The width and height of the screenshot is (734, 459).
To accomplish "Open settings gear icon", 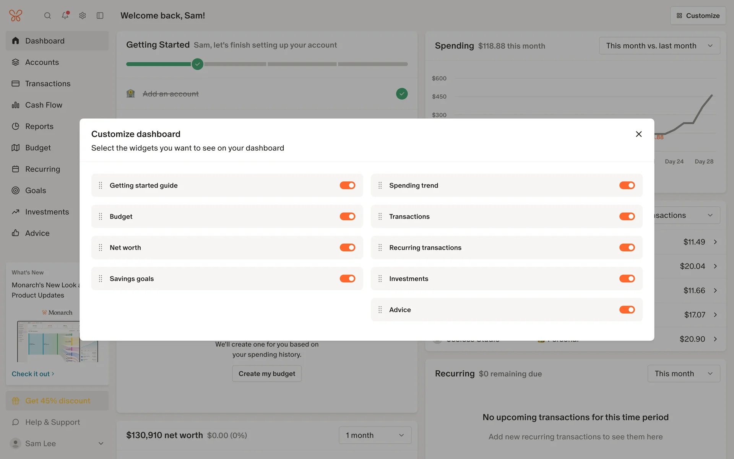I will [83, 16].
